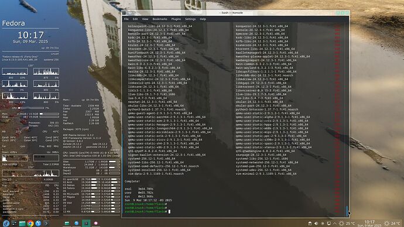This screenshot has width=404, height=227.
Task: Click 'vim-data-2:9.1.1169-1.fc41.noarch' package line
Action: click(156, 174)
